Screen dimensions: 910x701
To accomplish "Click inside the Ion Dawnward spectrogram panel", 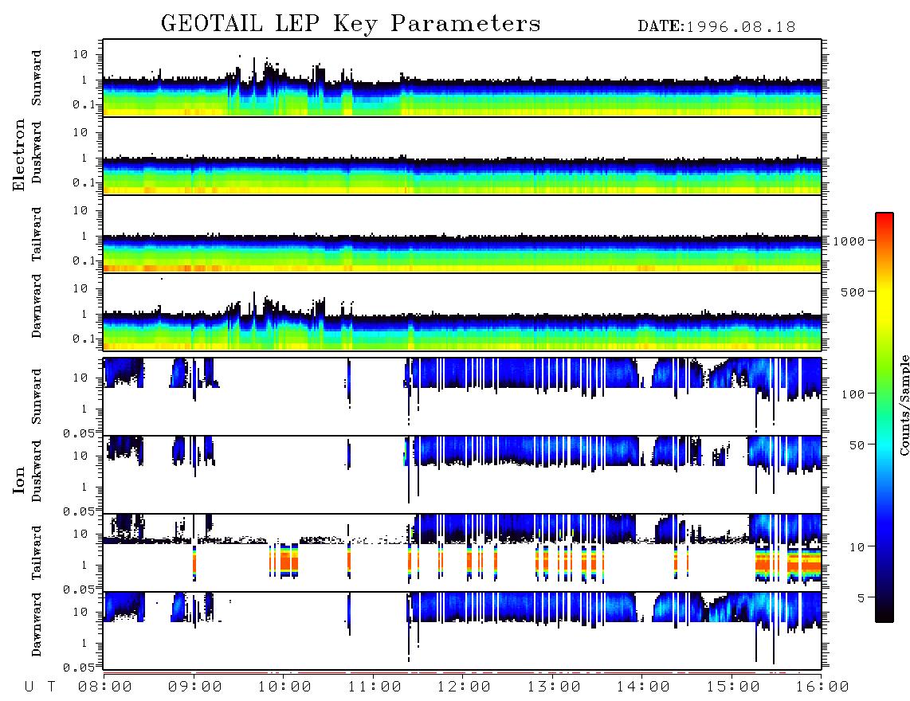I will click(x=462, y=630).
